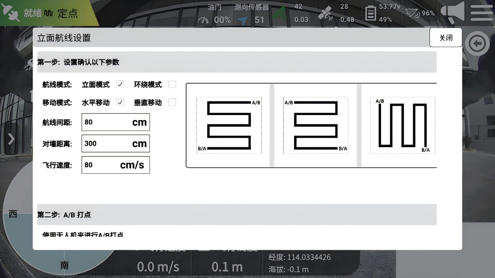Open the hamburger menu
The image size is (495, 278).
coord(482,12)
